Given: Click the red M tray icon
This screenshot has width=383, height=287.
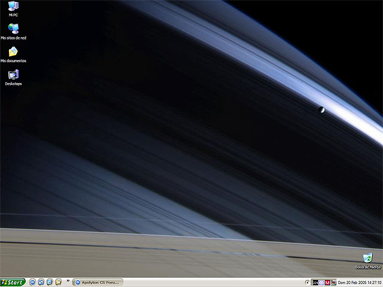Looking at the screenshot, I should [327, 282].
